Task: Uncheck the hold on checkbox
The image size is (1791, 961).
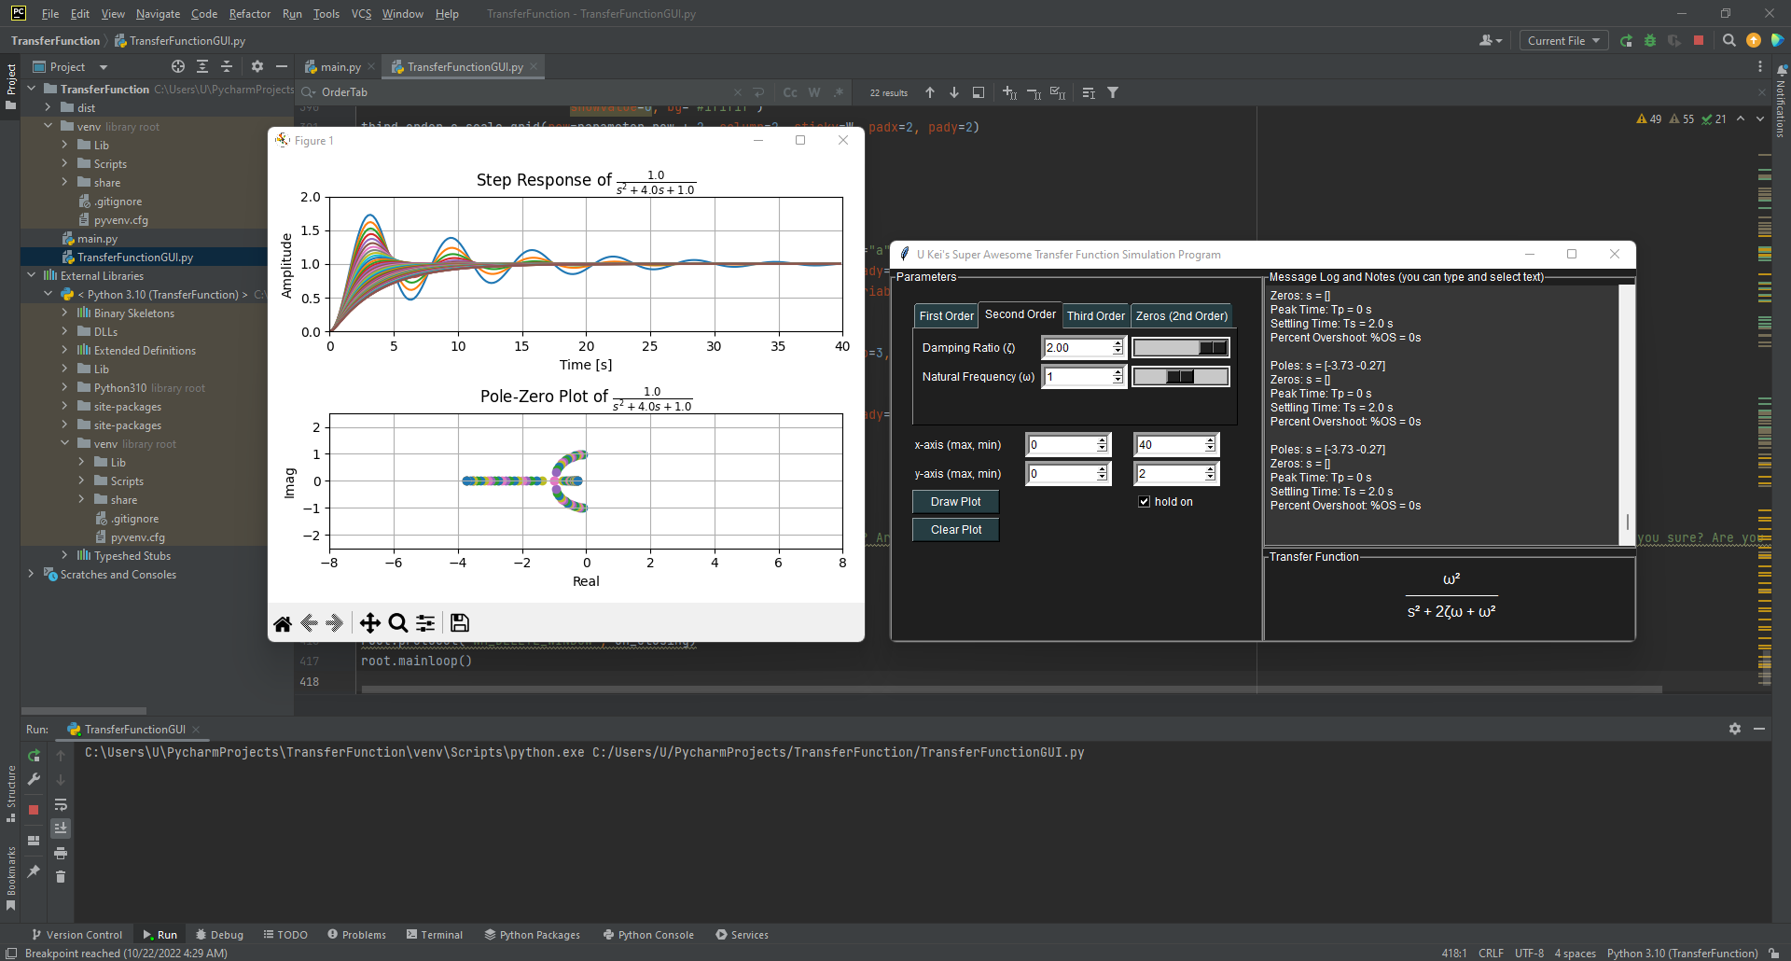Action: tap(1145, 502)
